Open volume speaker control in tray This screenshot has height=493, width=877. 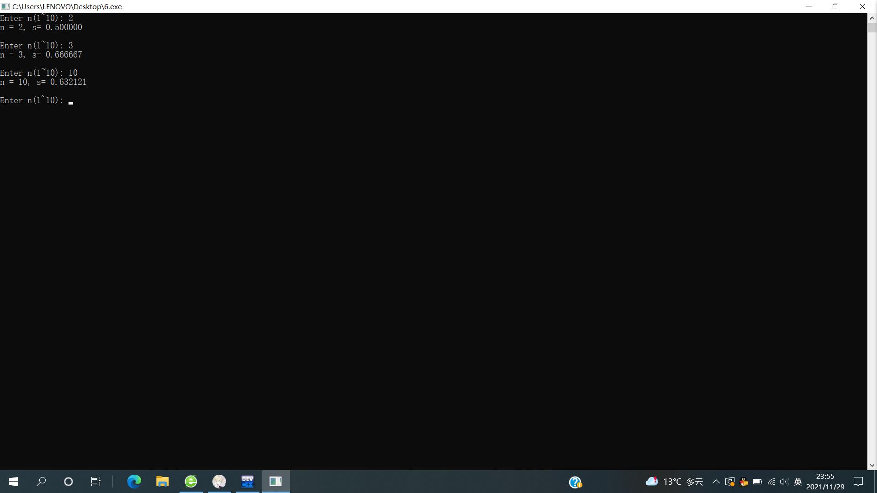coord(784,482)
